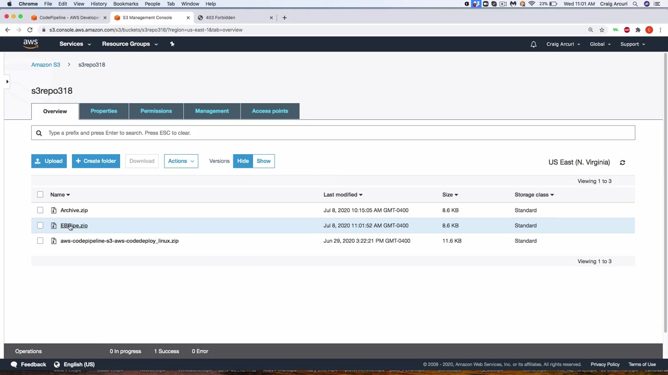Image resolution: width=668 pixels, height=375 pixels.
Task: Open the Global region dropdown
Action: [x=600, y=44]
